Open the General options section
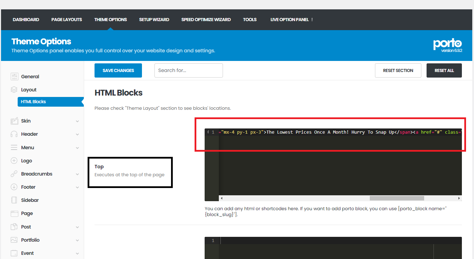 click(30, 77)
